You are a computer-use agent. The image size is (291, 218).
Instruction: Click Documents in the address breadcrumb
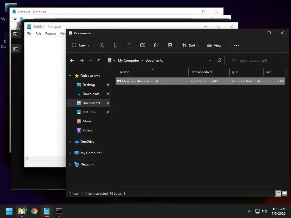[x=154, y=60]
